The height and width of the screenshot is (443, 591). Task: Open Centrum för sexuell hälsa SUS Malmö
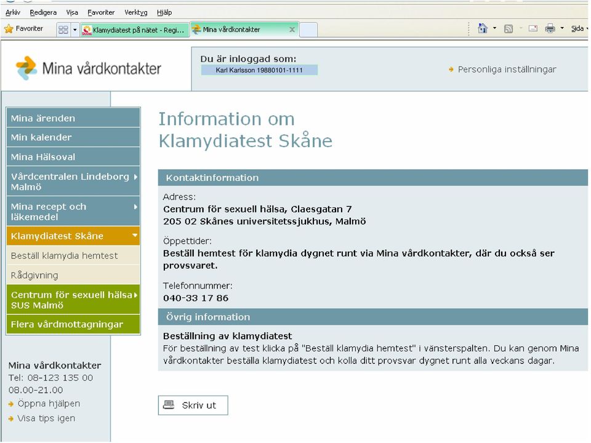coord(73,300)
